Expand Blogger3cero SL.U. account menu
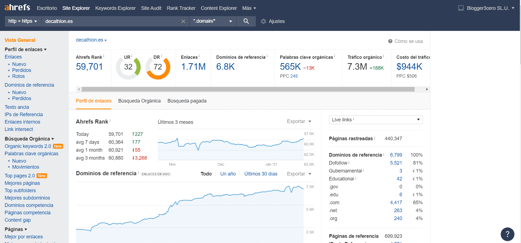The width and height of the screenshot is (521, 243). tap(491, 8)
